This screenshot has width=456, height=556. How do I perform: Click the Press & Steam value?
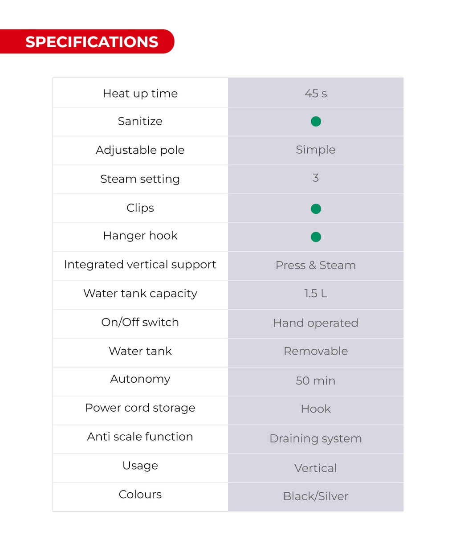(x=316, y=266)
